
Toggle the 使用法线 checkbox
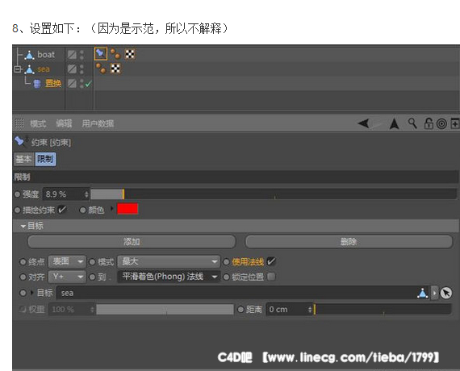coord(272,261)
